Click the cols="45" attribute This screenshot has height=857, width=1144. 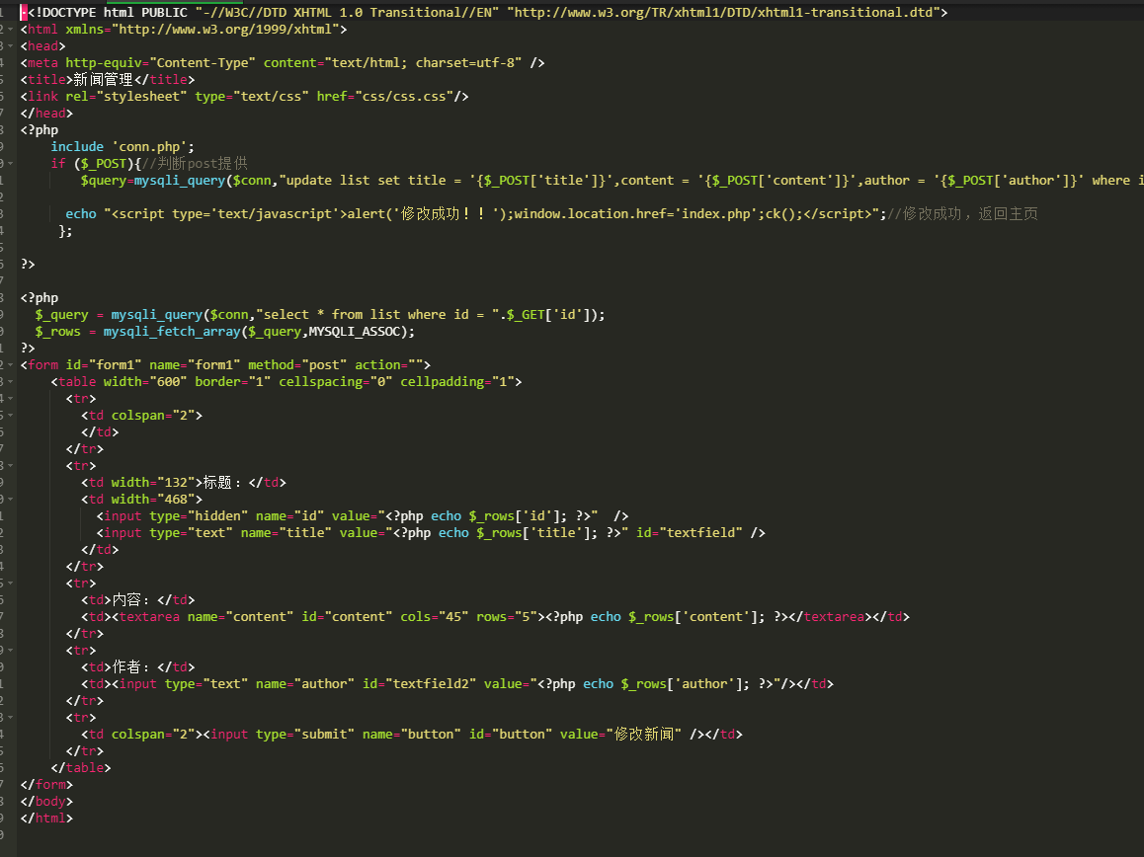tap(434, 617)
